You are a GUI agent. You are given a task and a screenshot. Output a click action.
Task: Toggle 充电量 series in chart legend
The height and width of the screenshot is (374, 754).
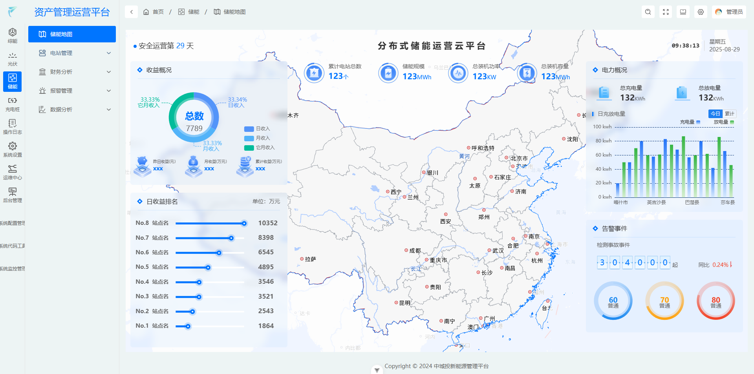(x=690, y=122)
